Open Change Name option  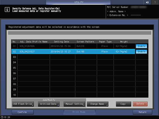97,104
